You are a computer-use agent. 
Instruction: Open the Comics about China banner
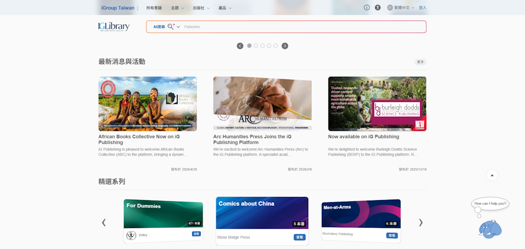coord(262,213)
